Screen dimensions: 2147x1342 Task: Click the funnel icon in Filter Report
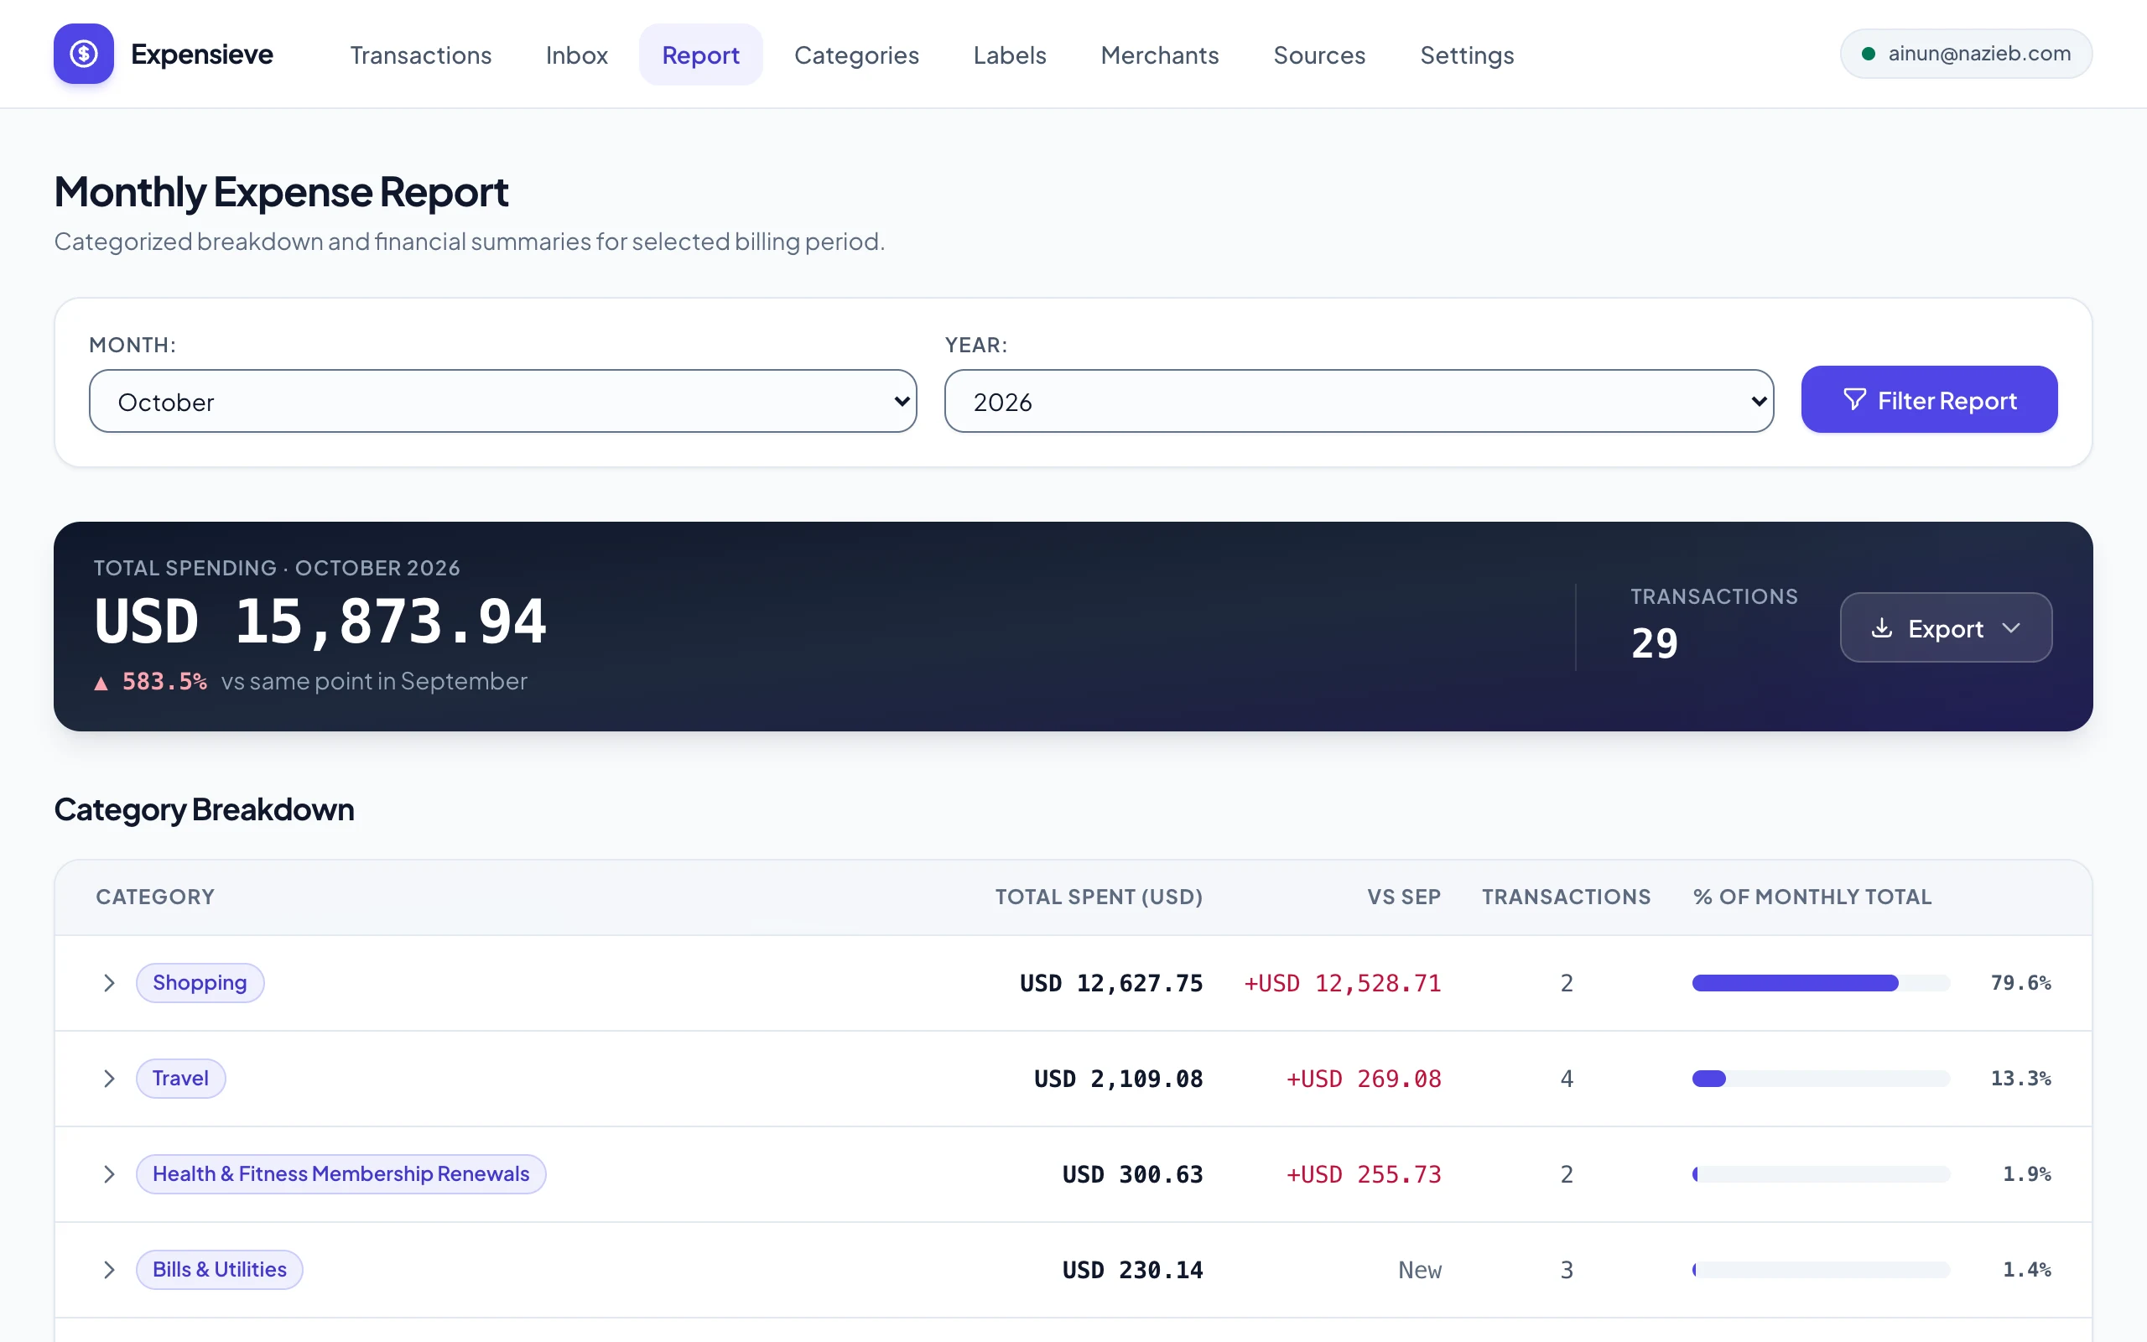pyautogui.click(x=1854, y=399)
